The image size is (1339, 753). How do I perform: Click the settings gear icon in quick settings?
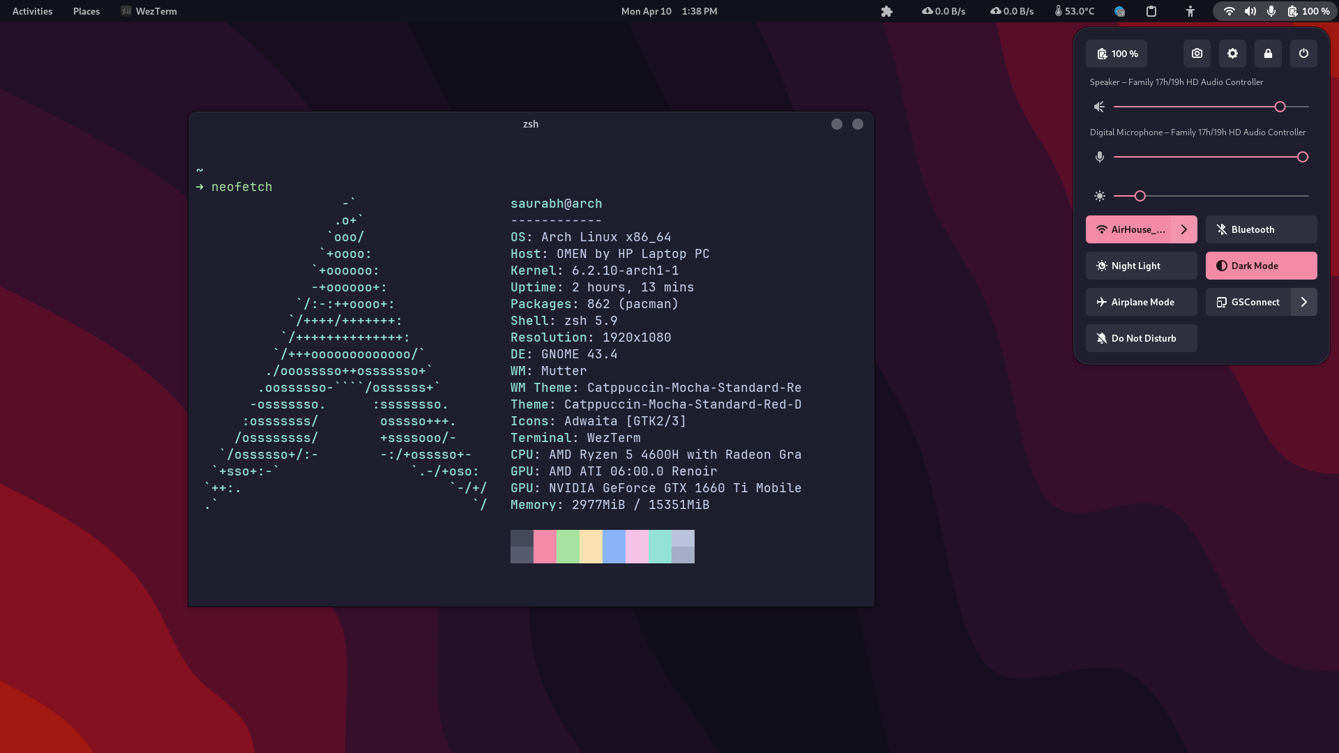1232,53
